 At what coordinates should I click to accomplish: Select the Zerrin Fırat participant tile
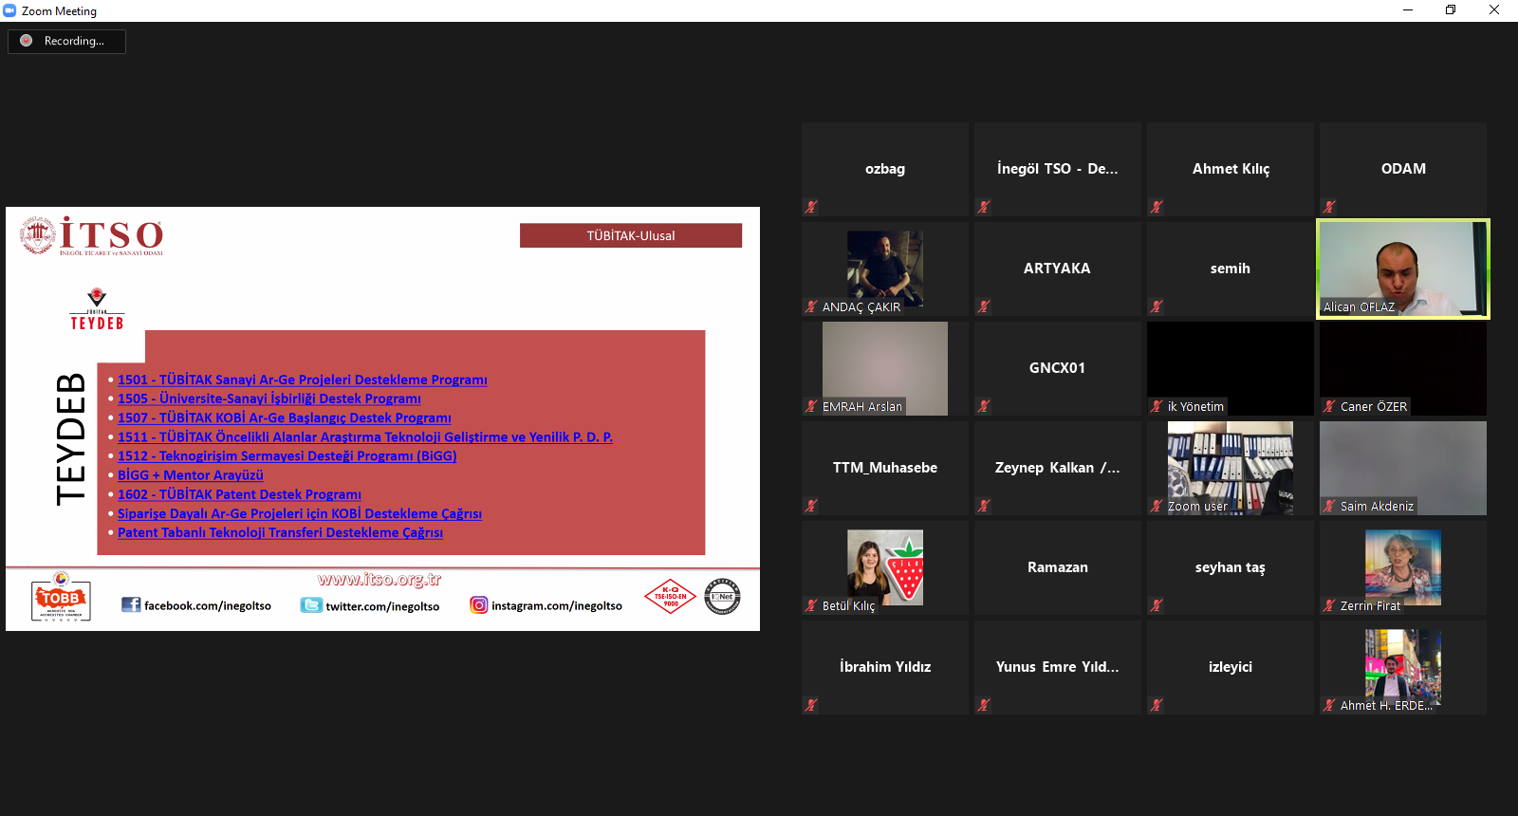coord(1403,567)
